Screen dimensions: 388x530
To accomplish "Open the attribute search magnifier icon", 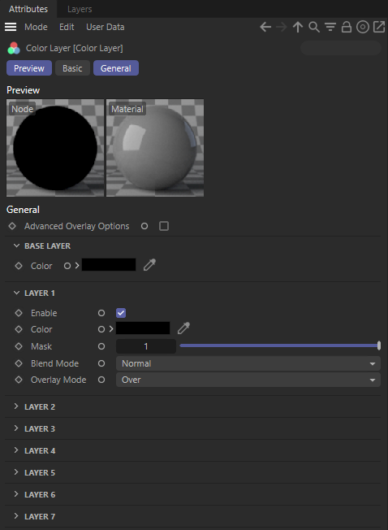I will 314,27.
